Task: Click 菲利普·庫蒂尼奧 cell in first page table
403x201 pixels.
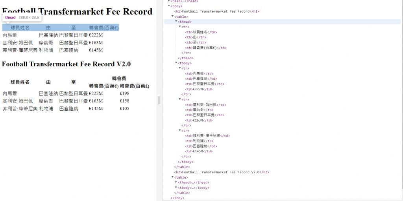Action: click(x=20, y=50)
